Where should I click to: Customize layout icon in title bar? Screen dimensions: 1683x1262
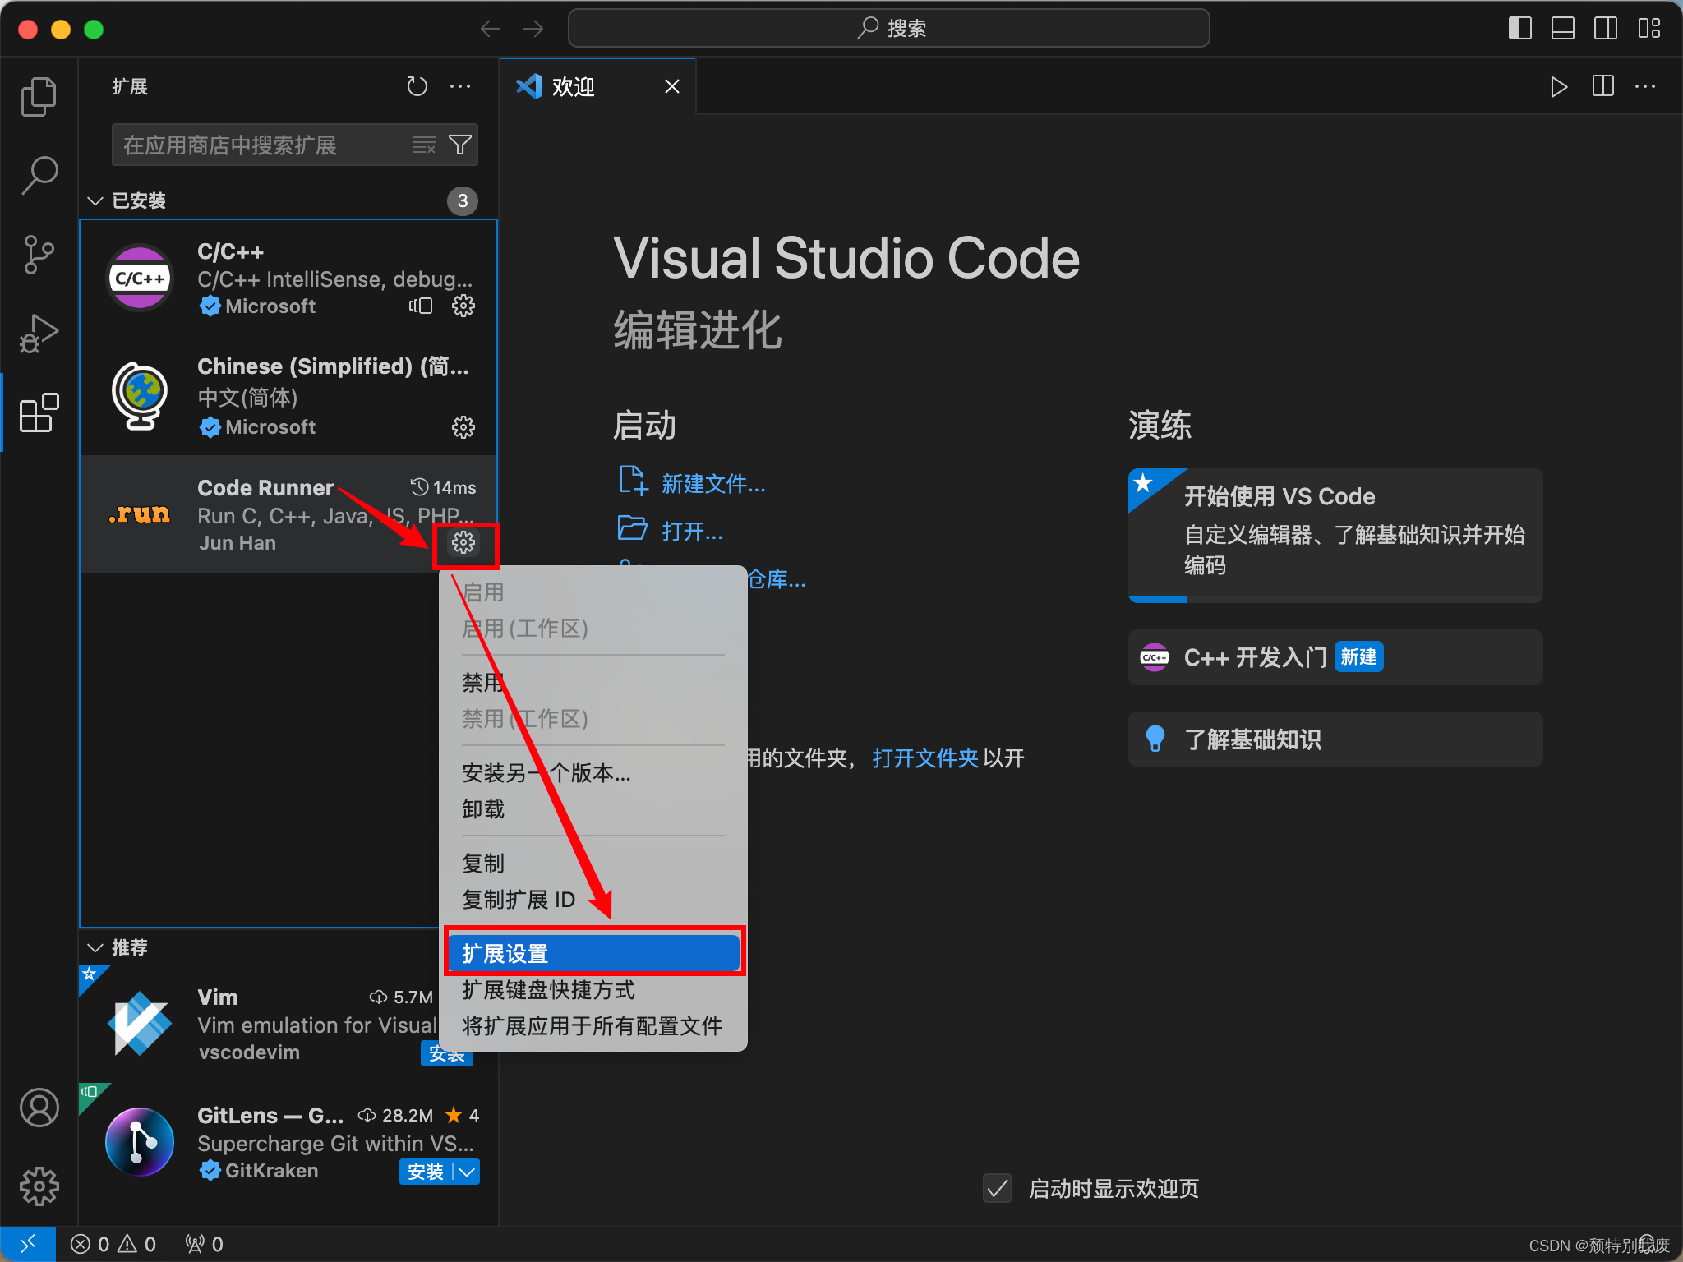pyautogui.click(x=1648, y=28)
